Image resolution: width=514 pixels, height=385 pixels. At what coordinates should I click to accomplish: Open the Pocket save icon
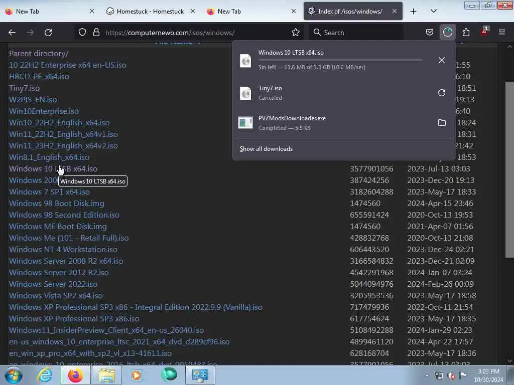click(x=430, y=33)
